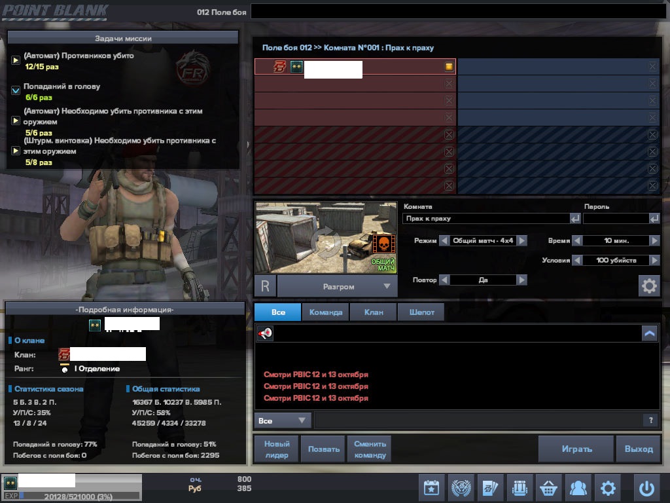Toggle the Попаданий в голову mission checkbox

click(16, 90)
